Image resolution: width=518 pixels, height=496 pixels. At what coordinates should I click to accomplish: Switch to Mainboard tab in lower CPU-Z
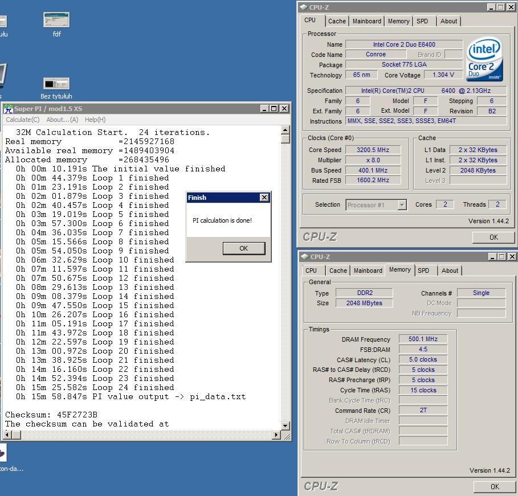tap(368, 270)
